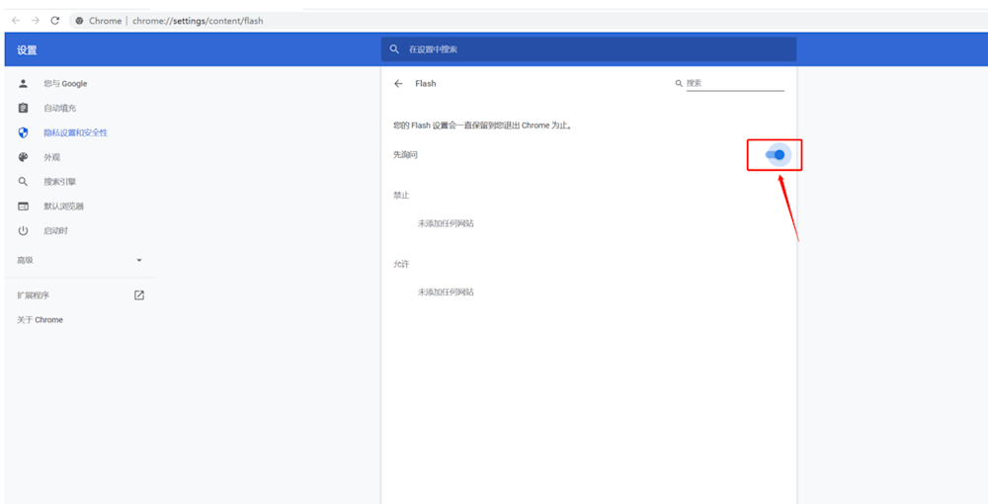Click the 自动填充 clipboard icon
Viewport: 988px width, 504px height.
[24, 108]
